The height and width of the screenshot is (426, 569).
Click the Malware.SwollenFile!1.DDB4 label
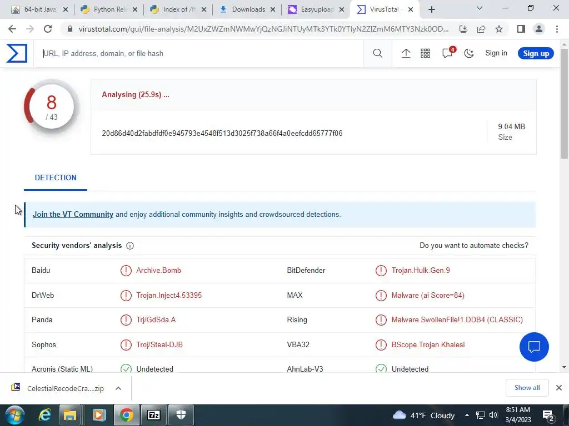point(457,320)
